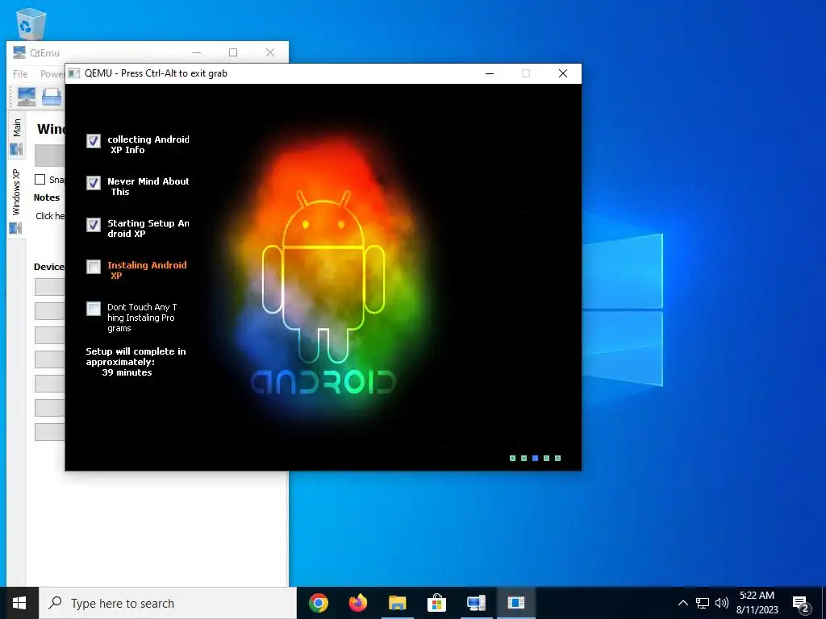The height and width of the screenshot is (619, 826).
Task: Click the QtEmu title bar app icon
Action: point(19,52)
